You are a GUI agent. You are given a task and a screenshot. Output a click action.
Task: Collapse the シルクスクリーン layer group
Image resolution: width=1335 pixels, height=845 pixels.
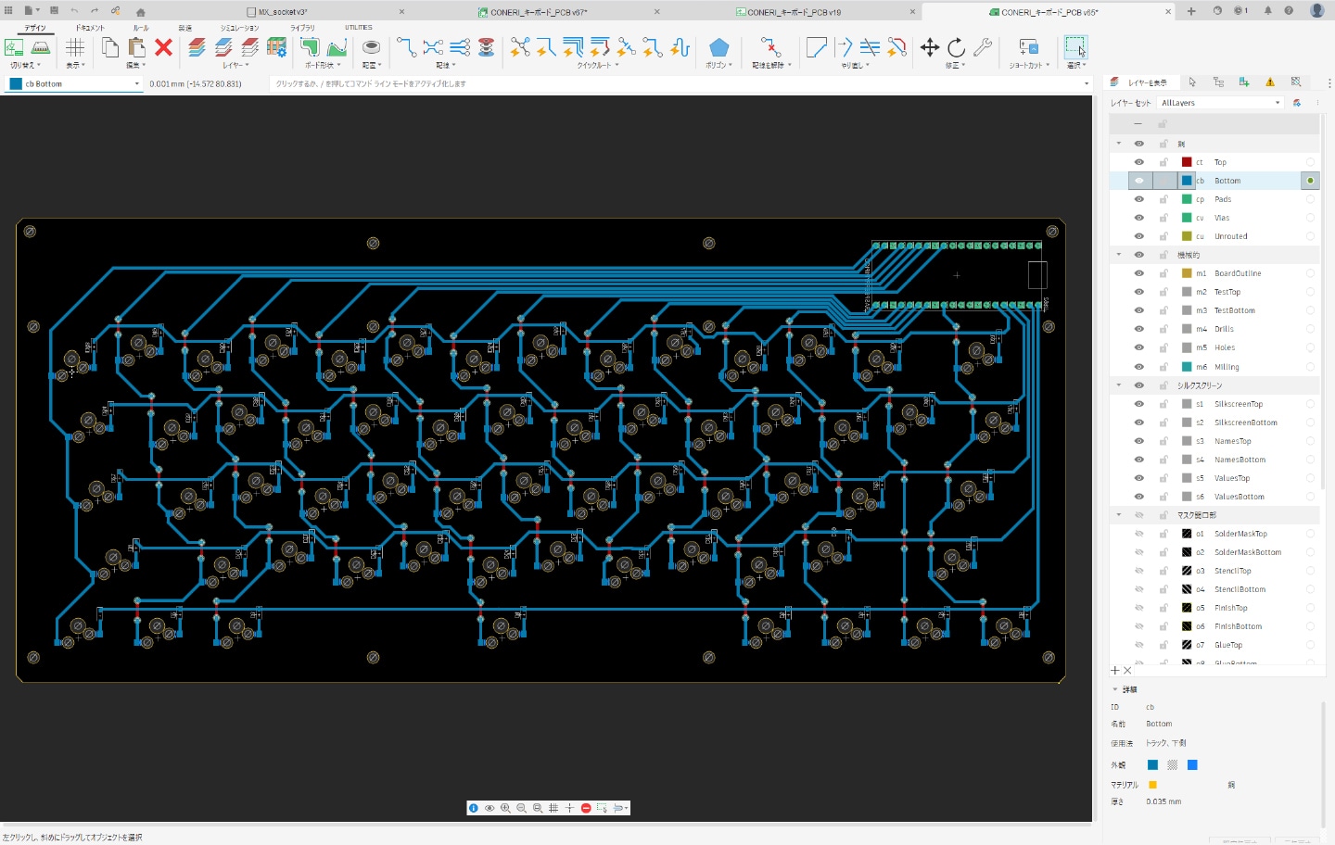tap(1119, 385)
